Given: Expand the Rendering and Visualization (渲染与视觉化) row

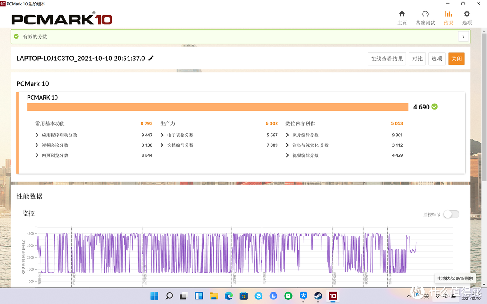Looking at the screenshot, I should pyautogui.click(x=287, y=145).
